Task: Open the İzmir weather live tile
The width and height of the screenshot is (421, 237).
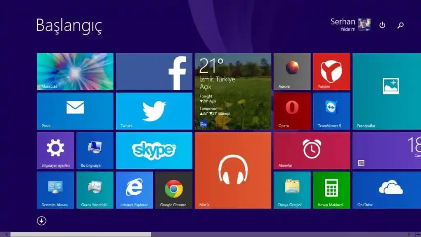Action: tap(233, 91)
